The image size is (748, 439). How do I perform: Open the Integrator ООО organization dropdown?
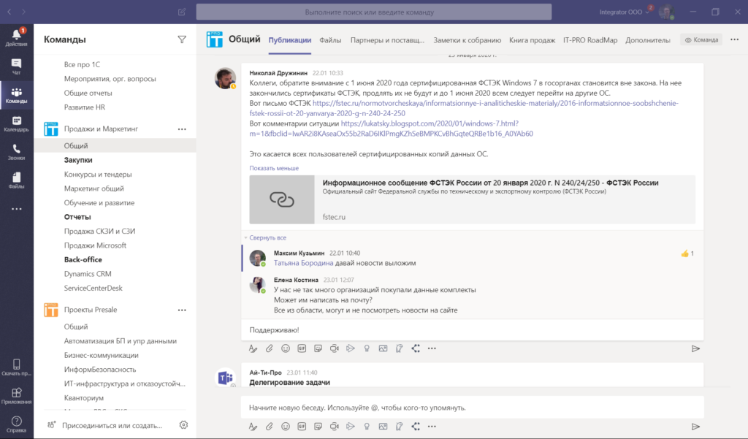click(x=624, y=12)
